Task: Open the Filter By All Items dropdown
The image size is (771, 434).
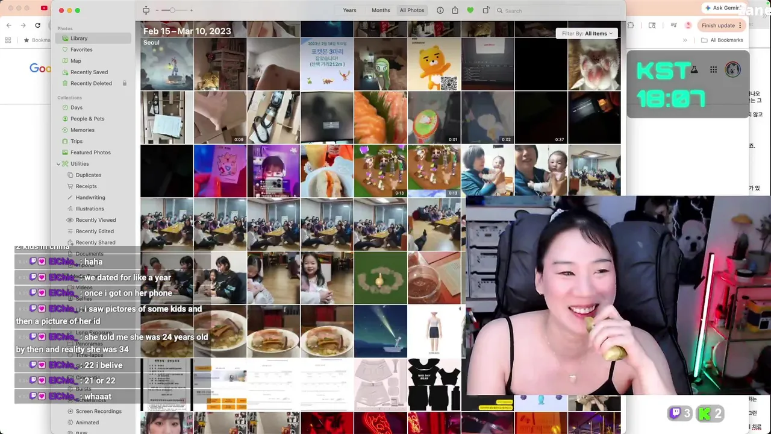Action: (x=587, y=34)
